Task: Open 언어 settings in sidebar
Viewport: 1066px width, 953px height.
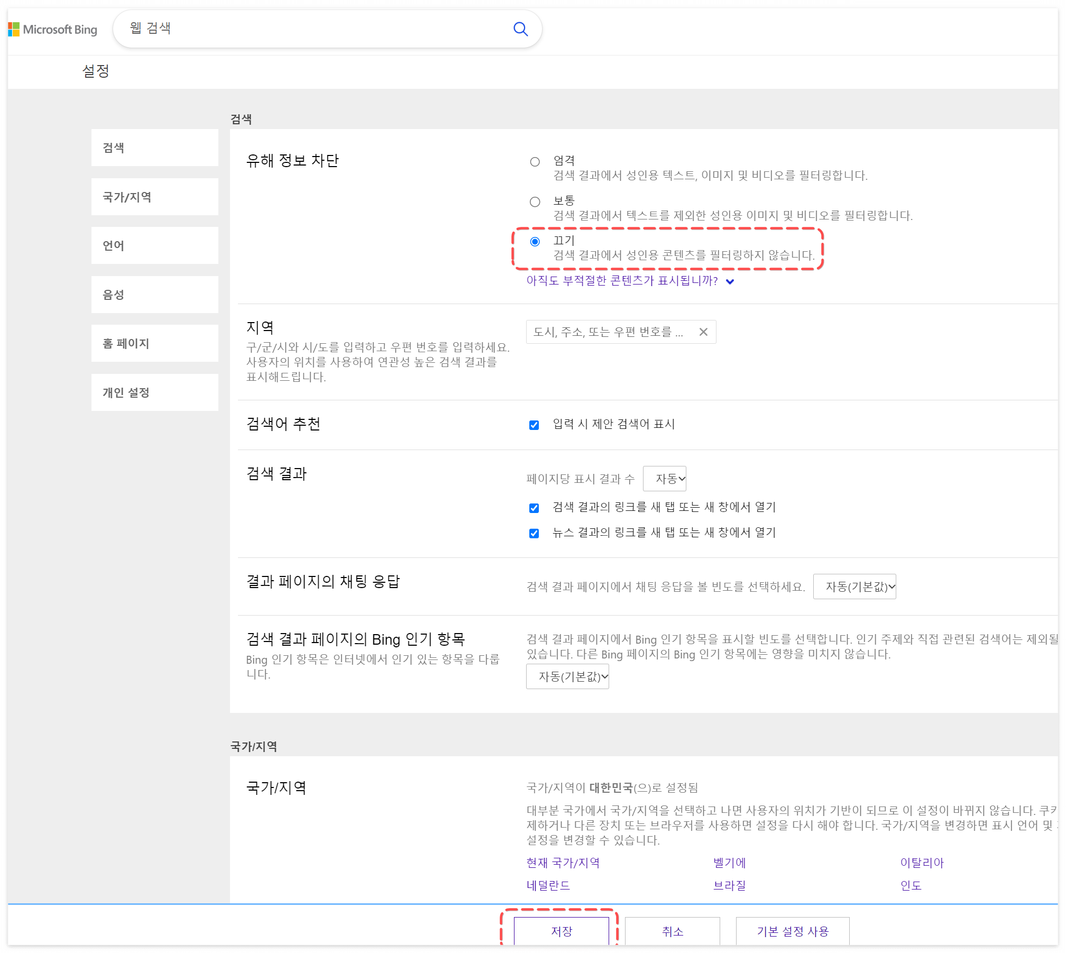Action: coord(154,246)
